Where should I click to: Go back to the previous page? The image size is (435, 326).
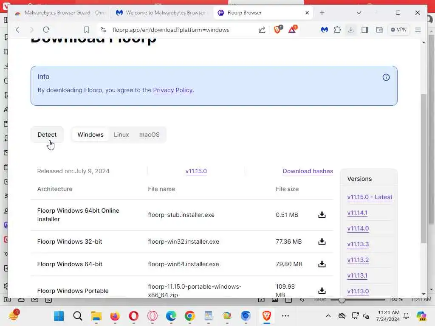17,30
